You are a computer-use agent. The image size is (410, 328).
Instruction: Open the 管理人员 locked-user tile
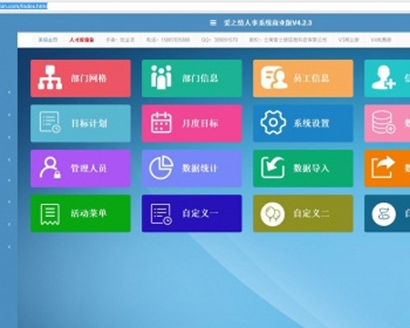click(80, 169)
